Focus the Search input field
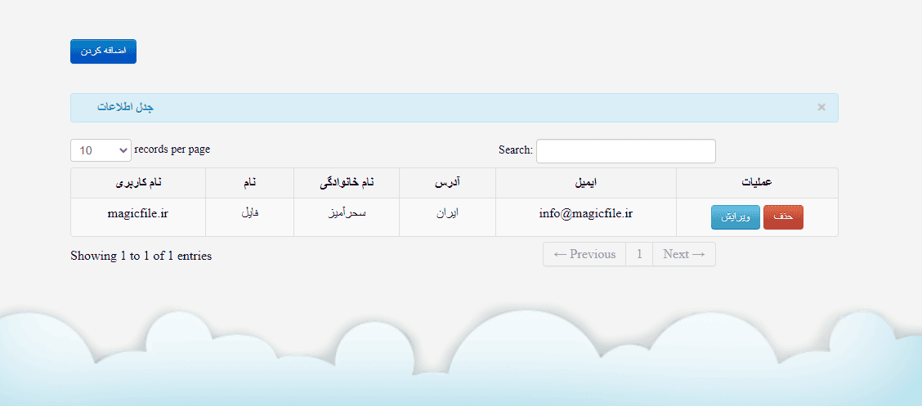Image resolution: width=922 pixels, height=406 pixels. click(625, 151)
